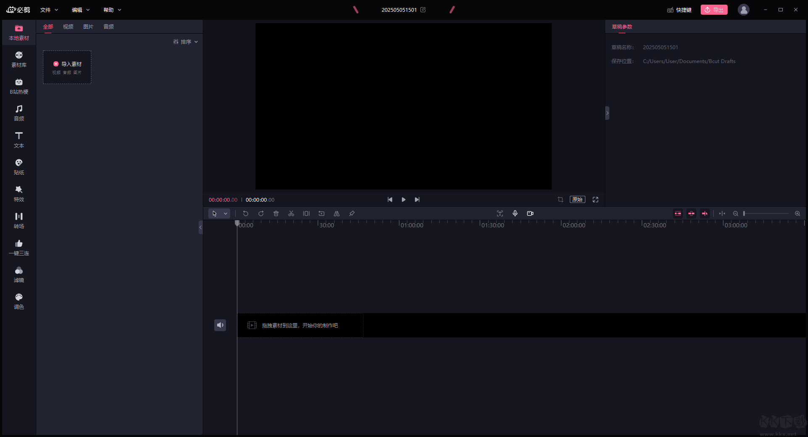Click the text recognition icon
The height and width of the screenshot is (437, 808).
pos(500,213)
